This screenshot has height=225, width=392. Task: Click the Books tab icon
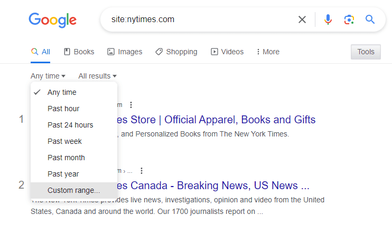pos(67,52)
